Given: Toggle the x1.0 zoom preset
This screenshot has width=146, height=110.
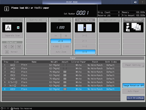Looking at the screenshot, I should tap(61, 41).
